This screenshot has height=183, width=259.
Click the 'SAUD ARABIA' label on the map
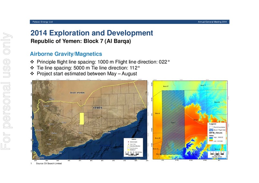77,93
